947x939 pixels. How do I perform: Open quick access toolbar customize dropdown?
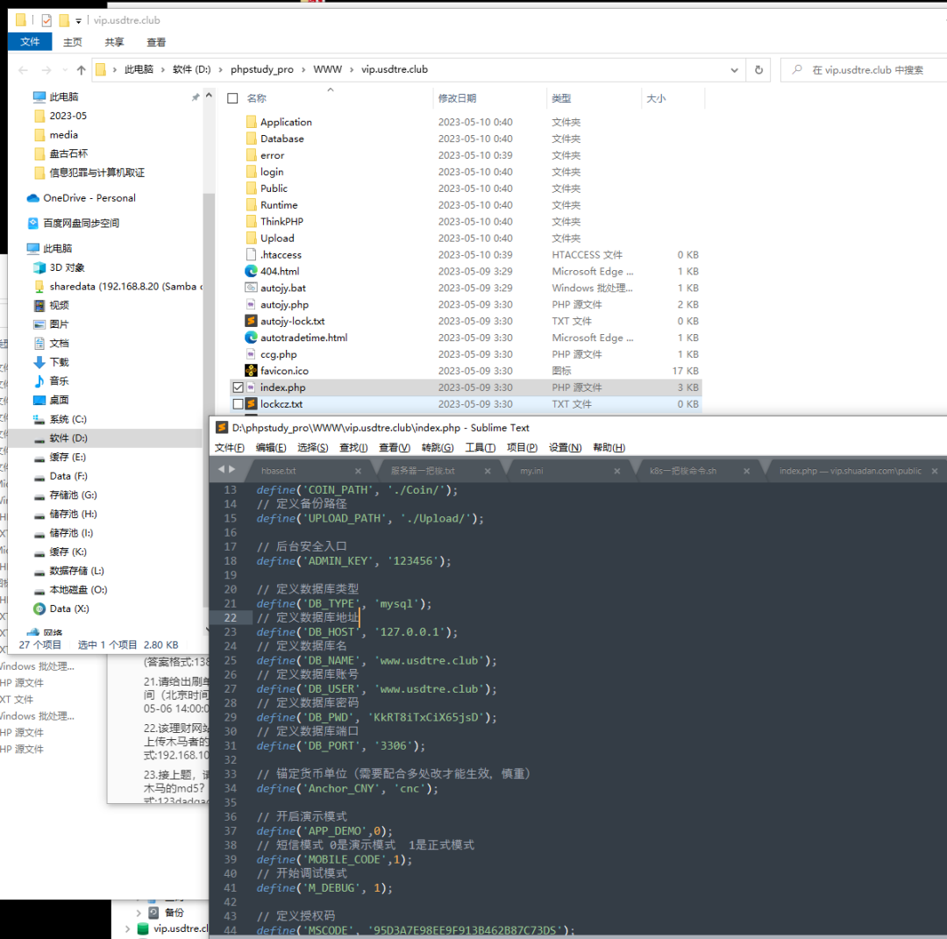pyautogui.click(x=79, y=21)
